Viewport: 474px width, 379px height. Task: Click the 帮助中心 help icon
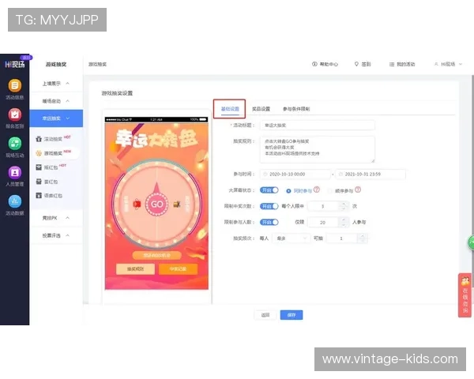click(x=314, y=64)
